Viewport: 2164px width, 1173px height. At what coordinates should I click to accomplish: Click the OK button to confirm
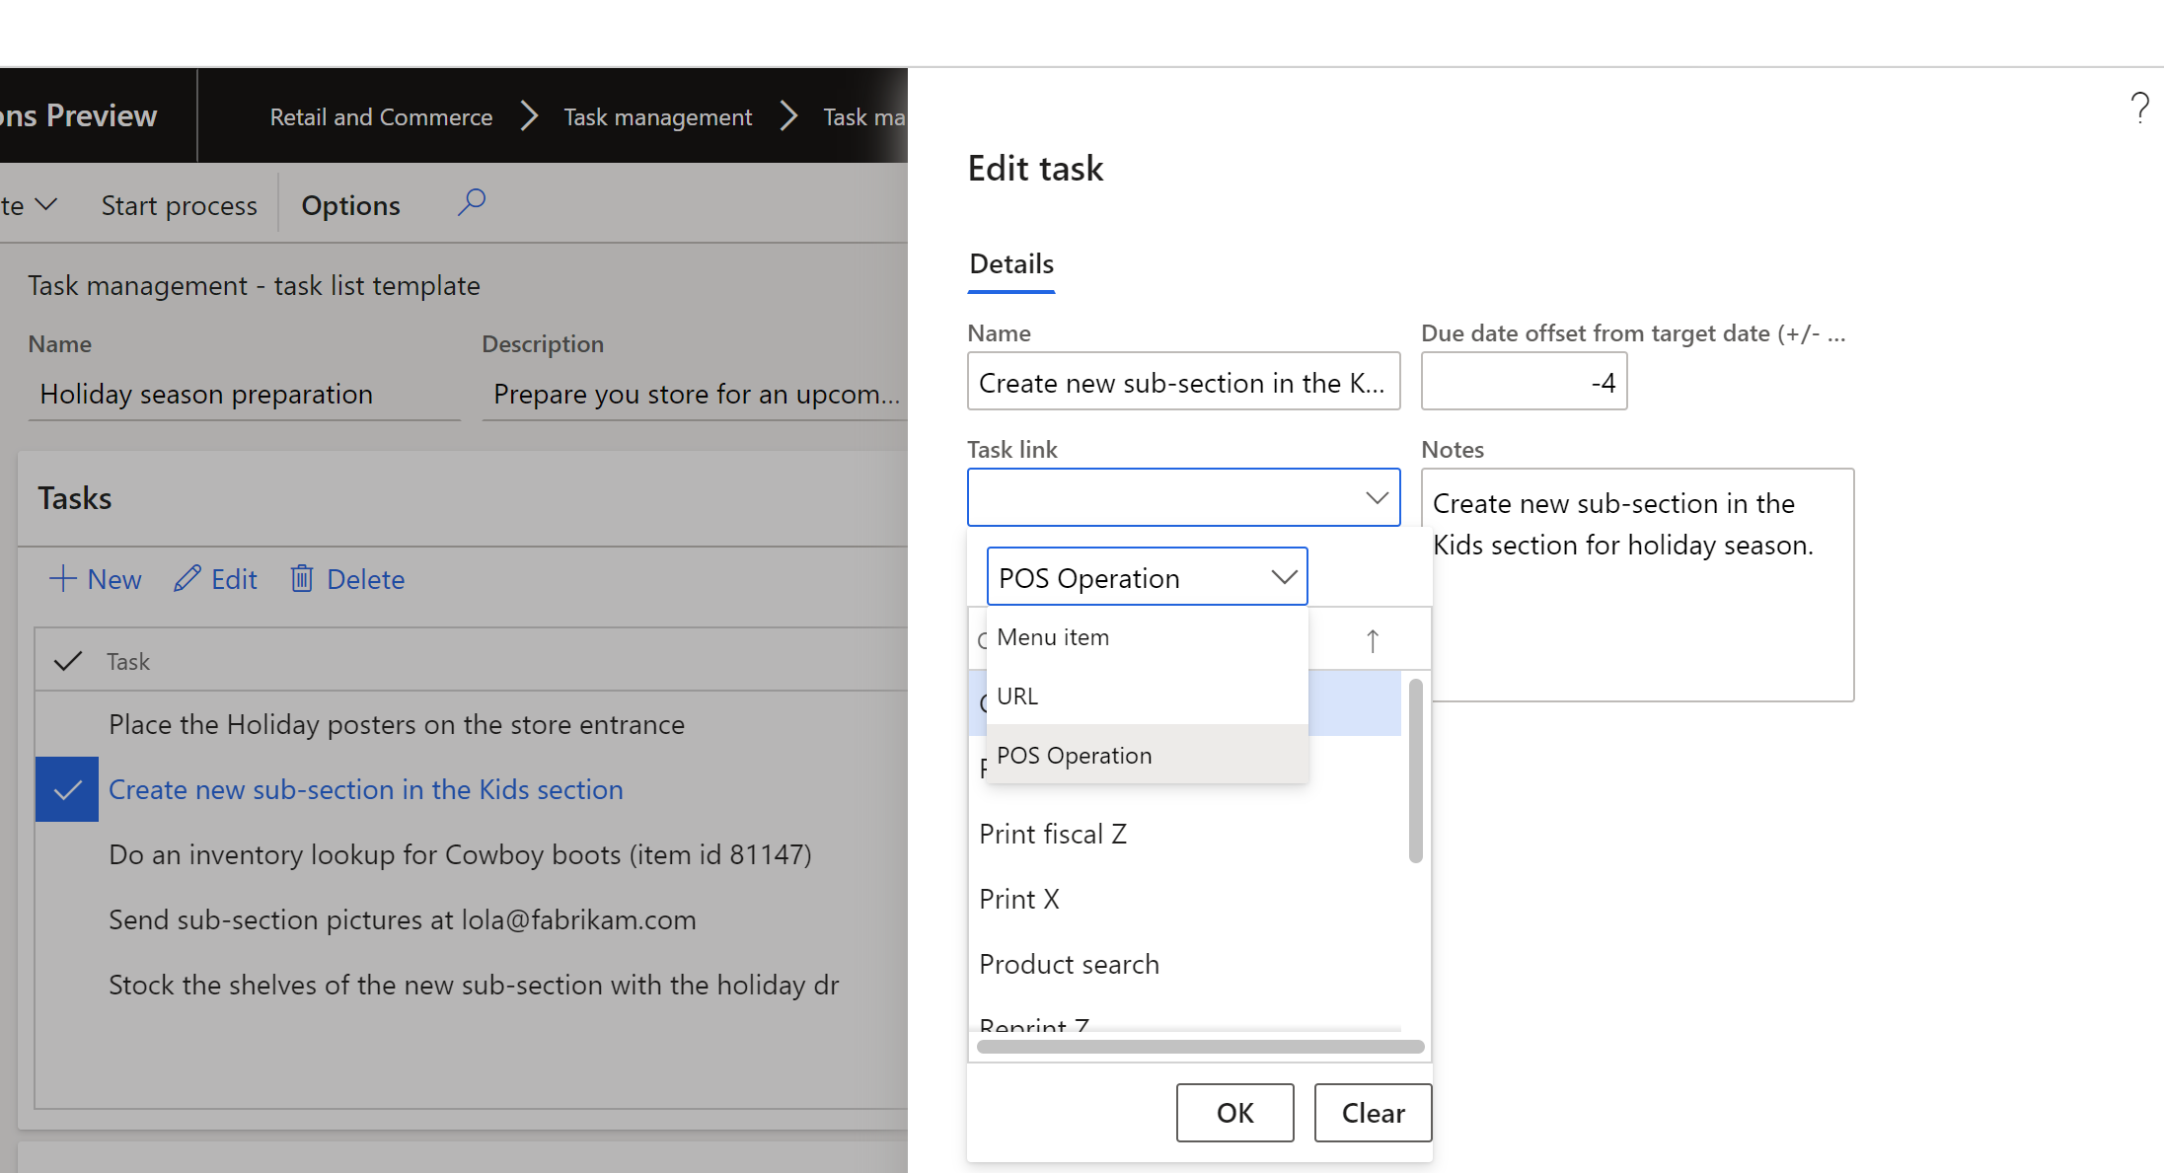click(1233, 1113)
